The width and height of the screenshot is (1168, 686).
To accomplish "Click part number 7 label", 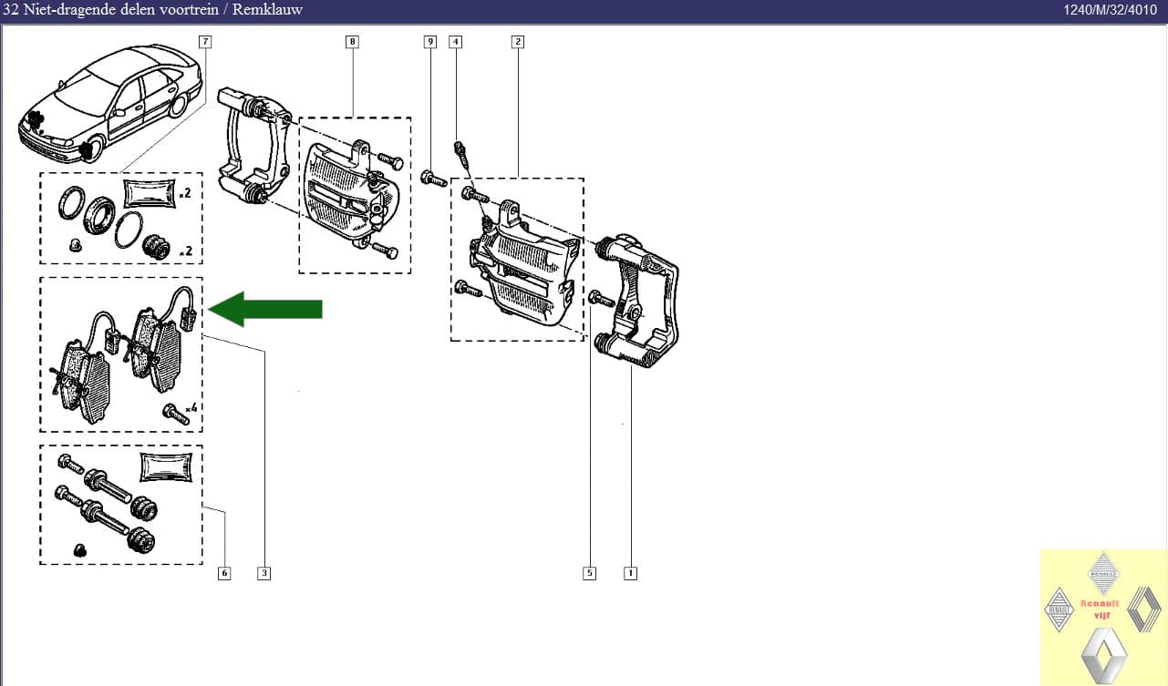I will pyautogui.click(x=205, y=42).
